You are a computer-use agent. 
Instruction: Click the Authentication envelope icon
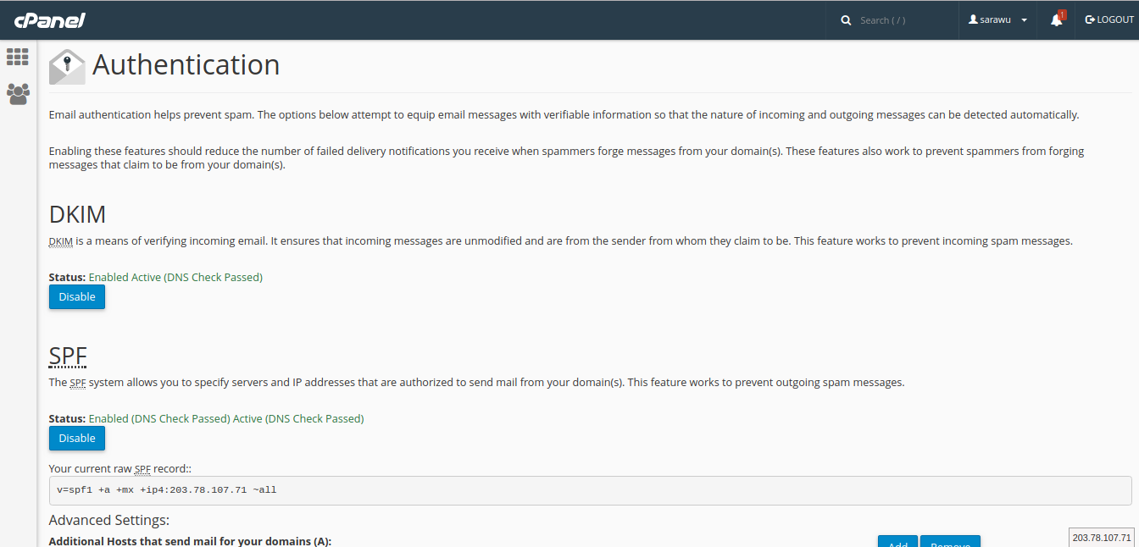[x=67, y=67]
